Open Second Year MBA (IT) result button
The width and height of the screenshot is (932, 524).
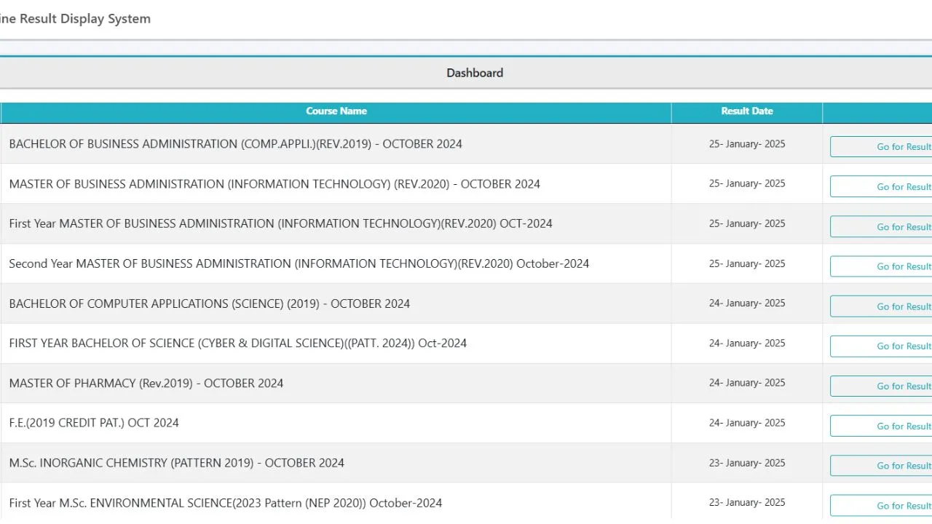point(896,266)
